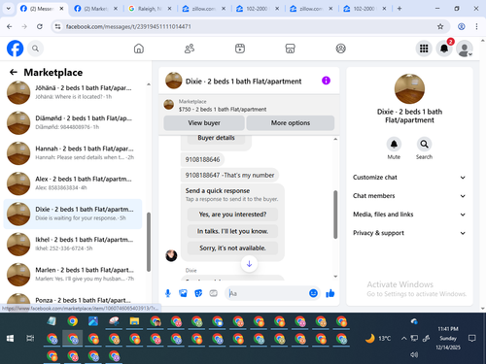
Task: Send 'In talks. I'll let you know.' response
Action: tap(232, 231)
